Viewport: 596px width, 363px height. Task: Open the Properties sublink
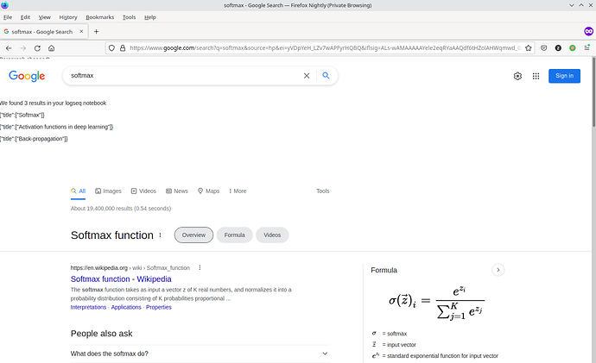click(159, 307)
